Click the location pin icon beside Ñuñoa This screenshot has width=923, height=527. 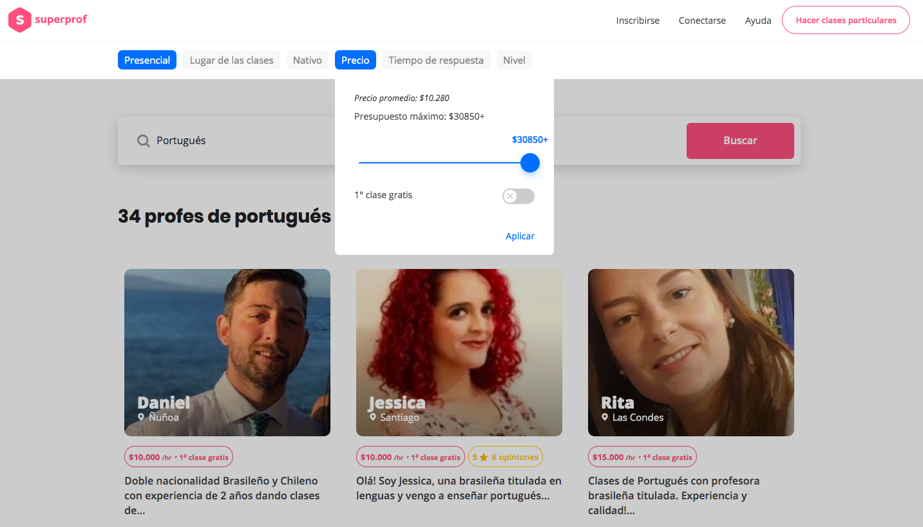141,418
